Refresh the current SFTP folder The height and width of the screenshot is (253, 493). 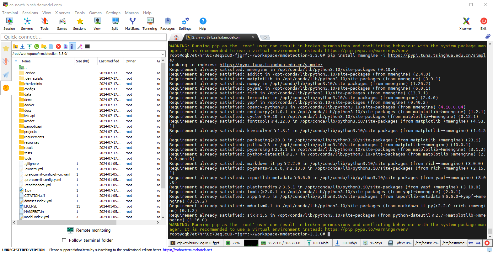pyautogui.click(x=37, y=46)
